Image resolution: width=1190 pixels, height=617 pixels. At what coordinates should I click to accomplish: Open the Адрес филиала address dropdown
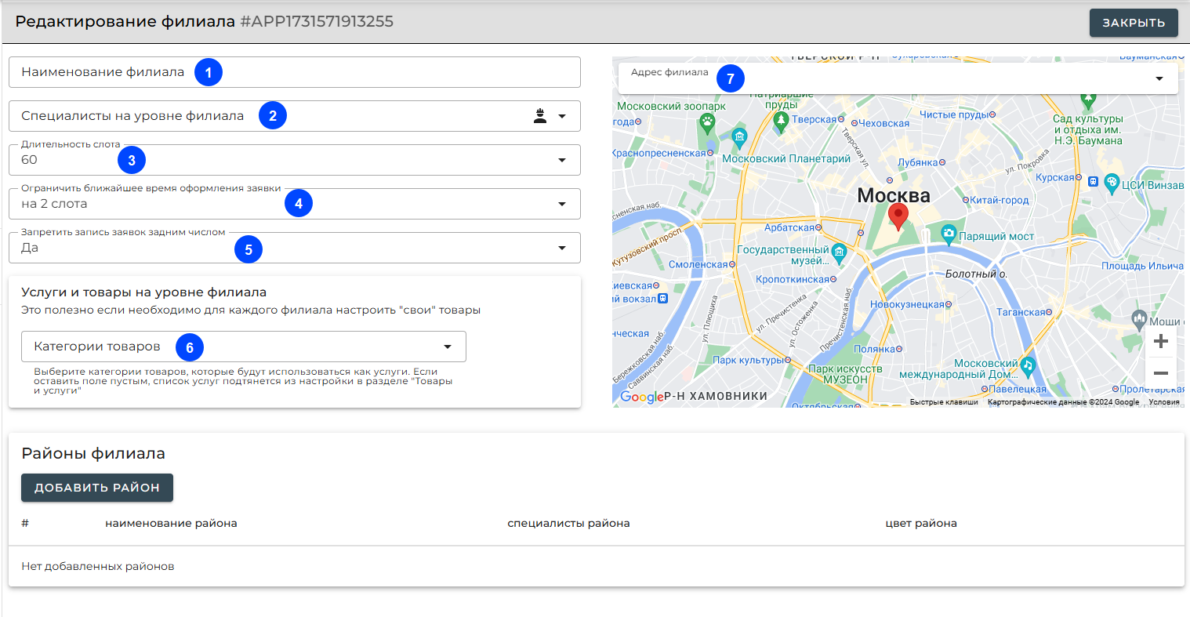point(898,78)
